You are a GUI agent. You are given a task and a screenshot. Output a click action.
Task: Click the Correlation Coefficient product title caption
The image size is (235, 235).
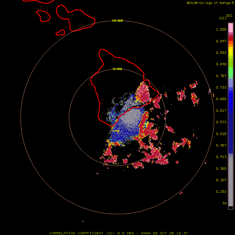click(119, 233)
